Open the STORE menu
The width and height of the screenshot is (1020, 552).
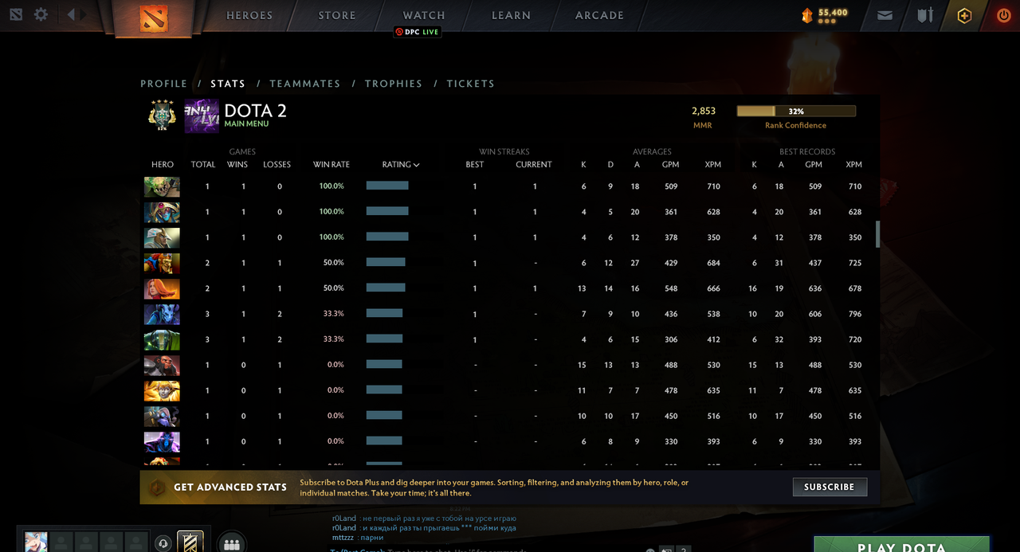(337, 15)
